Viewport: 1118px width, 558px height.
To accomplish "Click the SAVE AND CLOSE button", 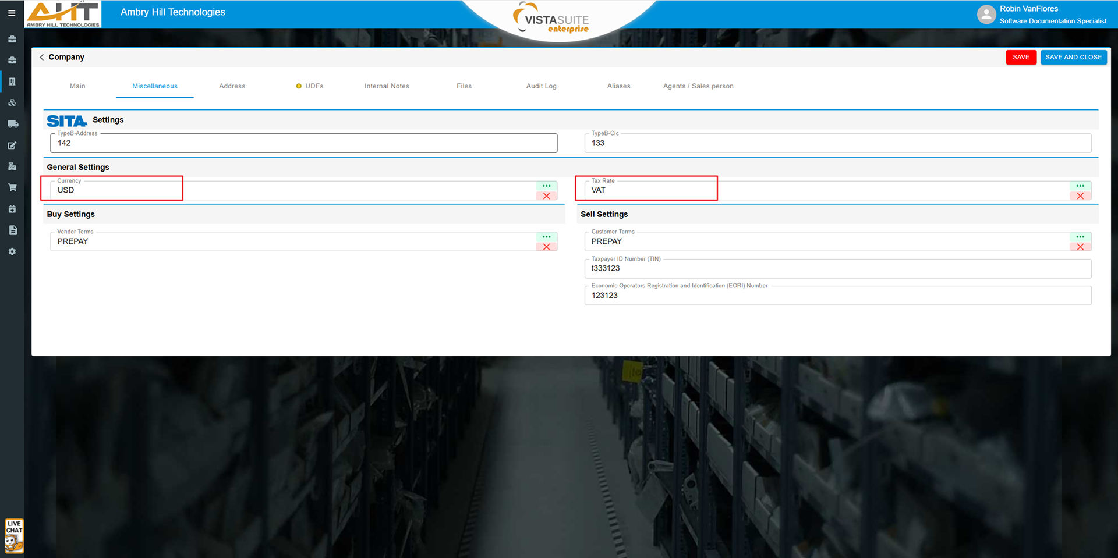I will (1073, 57).
